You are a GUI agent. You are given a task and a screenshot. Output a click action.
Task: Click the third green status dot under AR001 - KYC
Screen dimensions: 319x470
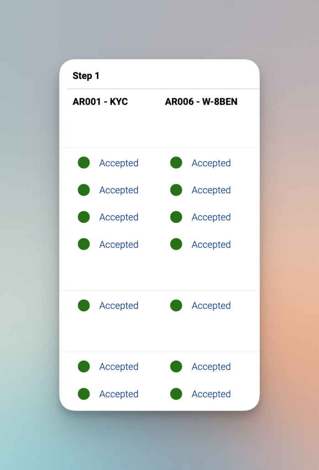click(x=84, y=217)
